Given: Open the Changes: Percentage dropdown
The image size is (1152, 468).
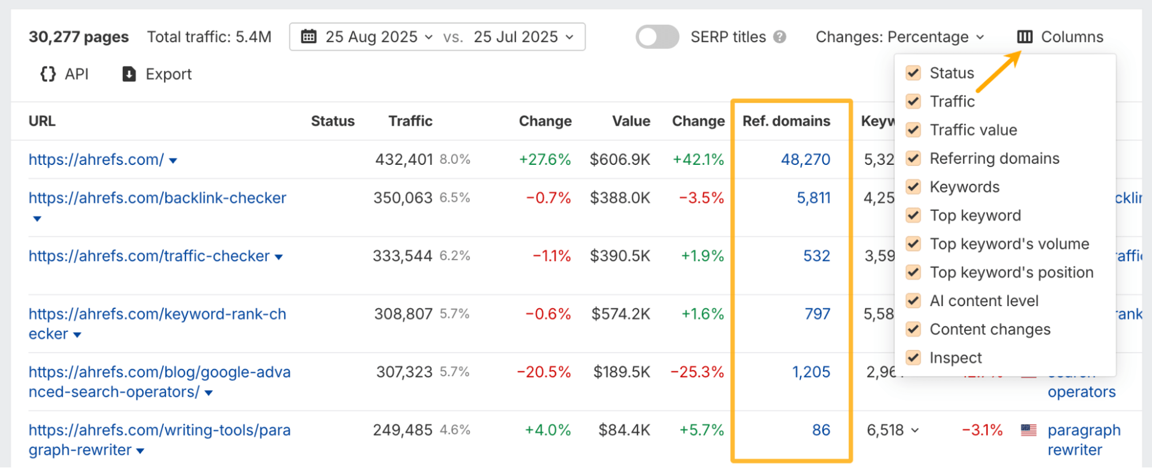Looking at the screenshot, I should click(x=900, y=37).
